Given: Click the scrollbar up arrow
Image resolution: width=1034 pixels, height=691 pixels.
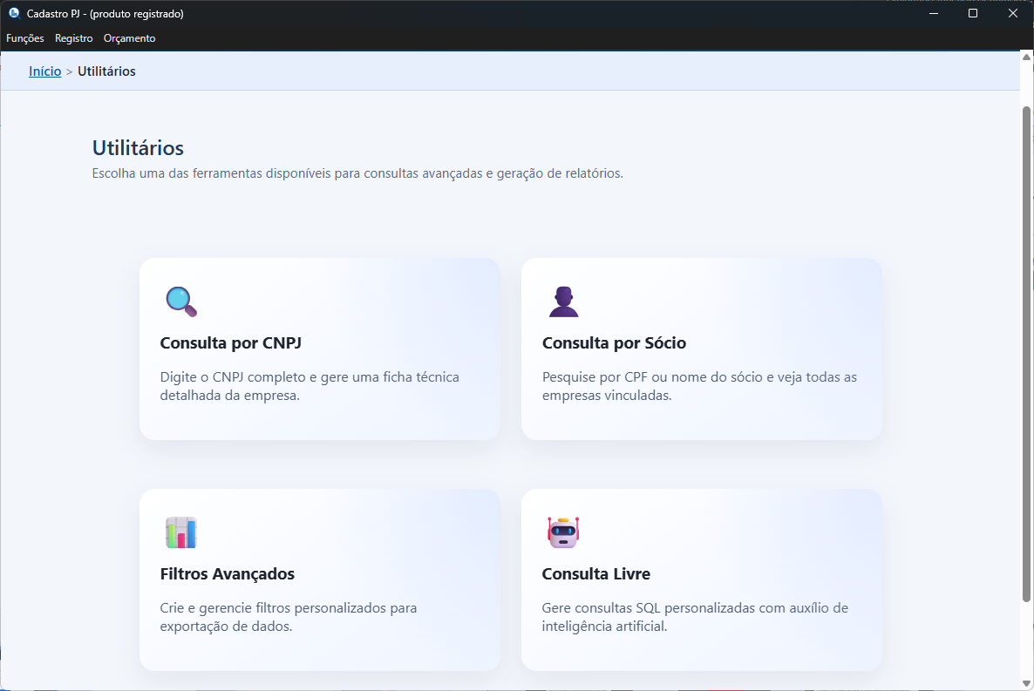Looking at the screenshot, I should 1026,58.
